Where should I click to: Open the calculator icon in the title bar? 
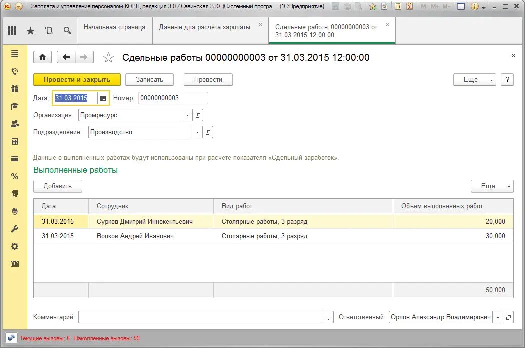coord(398,6)
